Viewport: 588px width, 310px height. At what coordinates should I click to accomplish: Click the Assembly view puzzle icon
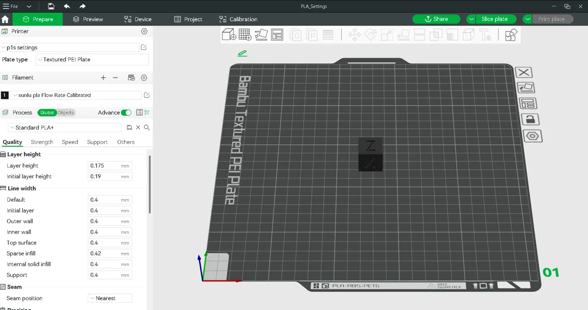pos(511,33)
